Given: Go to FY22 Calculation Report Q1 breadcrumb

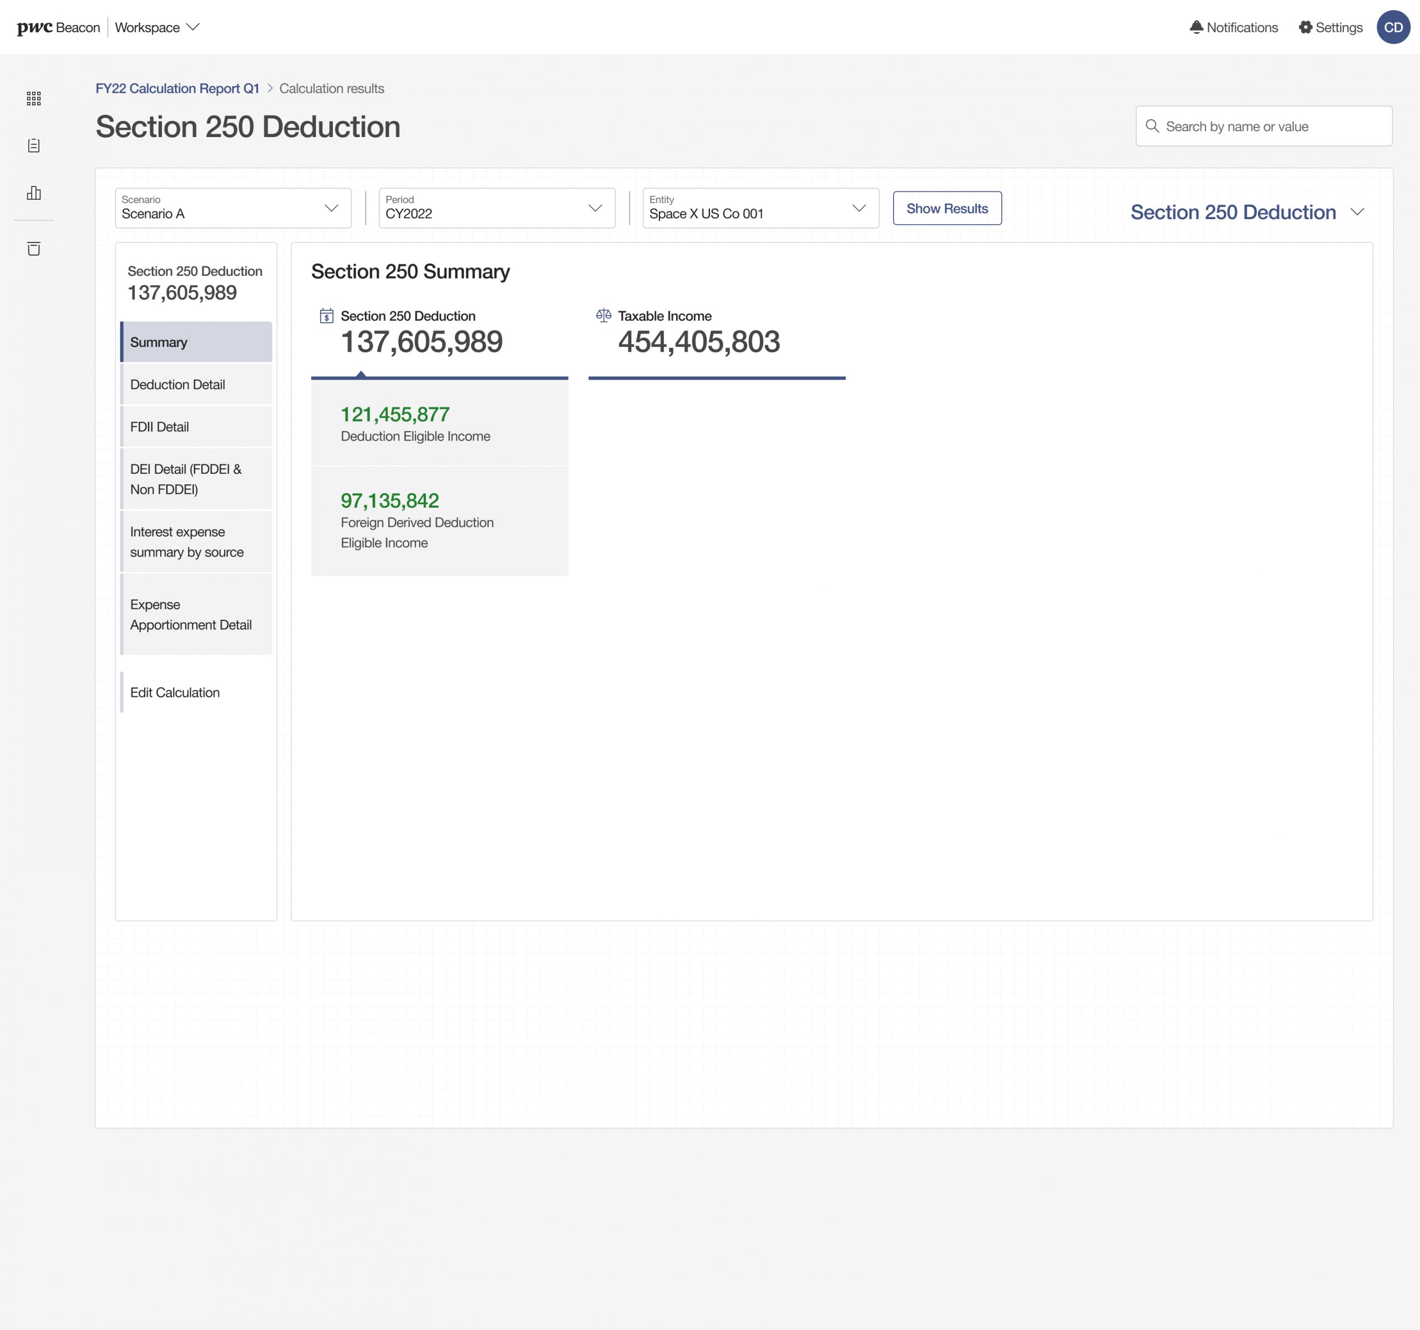Looking at the screenshot, I should (177, 89).
